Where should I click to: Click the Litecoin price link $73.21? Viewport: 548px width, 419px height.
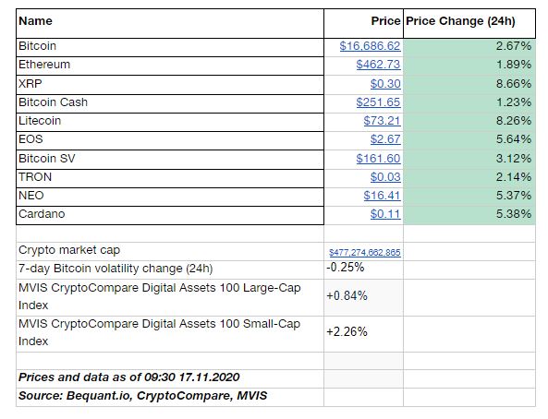pyautogui.click(x=382, y=121)
